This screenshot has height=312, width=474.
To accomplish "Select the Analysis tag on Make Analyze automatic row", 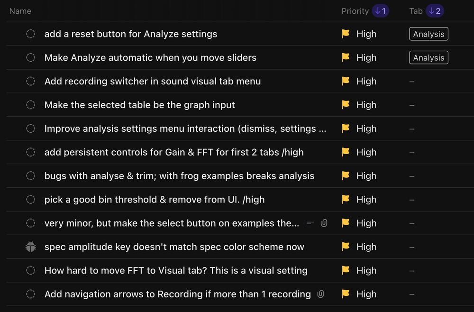I will [428, 57].
